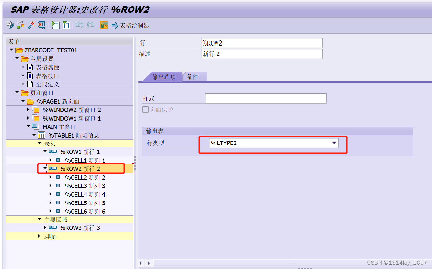Viewport: 432px width, 269px height.
Task: Select the 全局定义 tree node
Action: [x=48, y=84]
